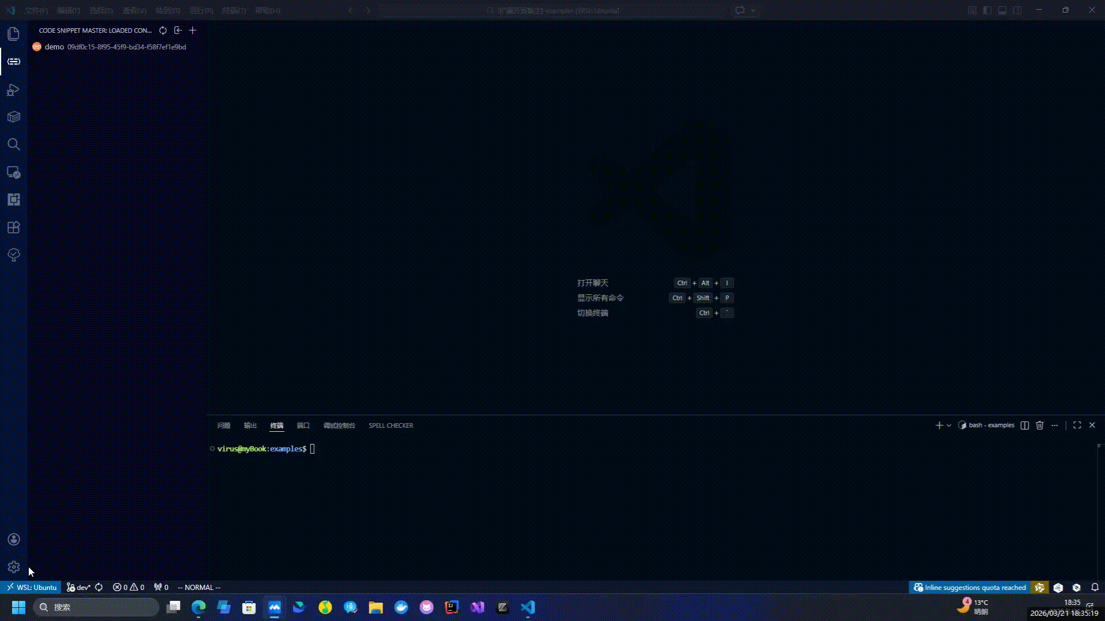
Task: Open the Search view in activity bar
Action: point(14,144)
